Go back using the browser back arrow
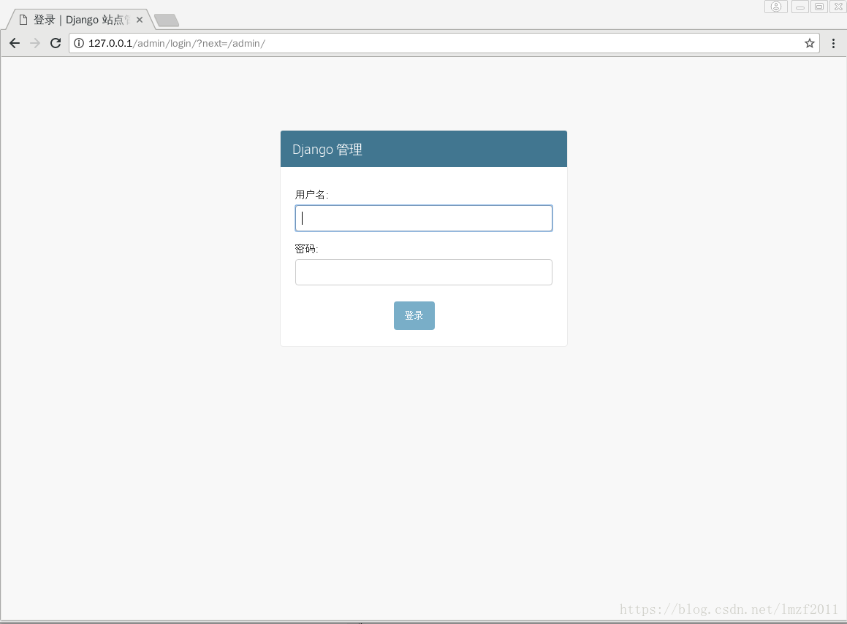This screenshot has height=624, width=847. point(15,43)
